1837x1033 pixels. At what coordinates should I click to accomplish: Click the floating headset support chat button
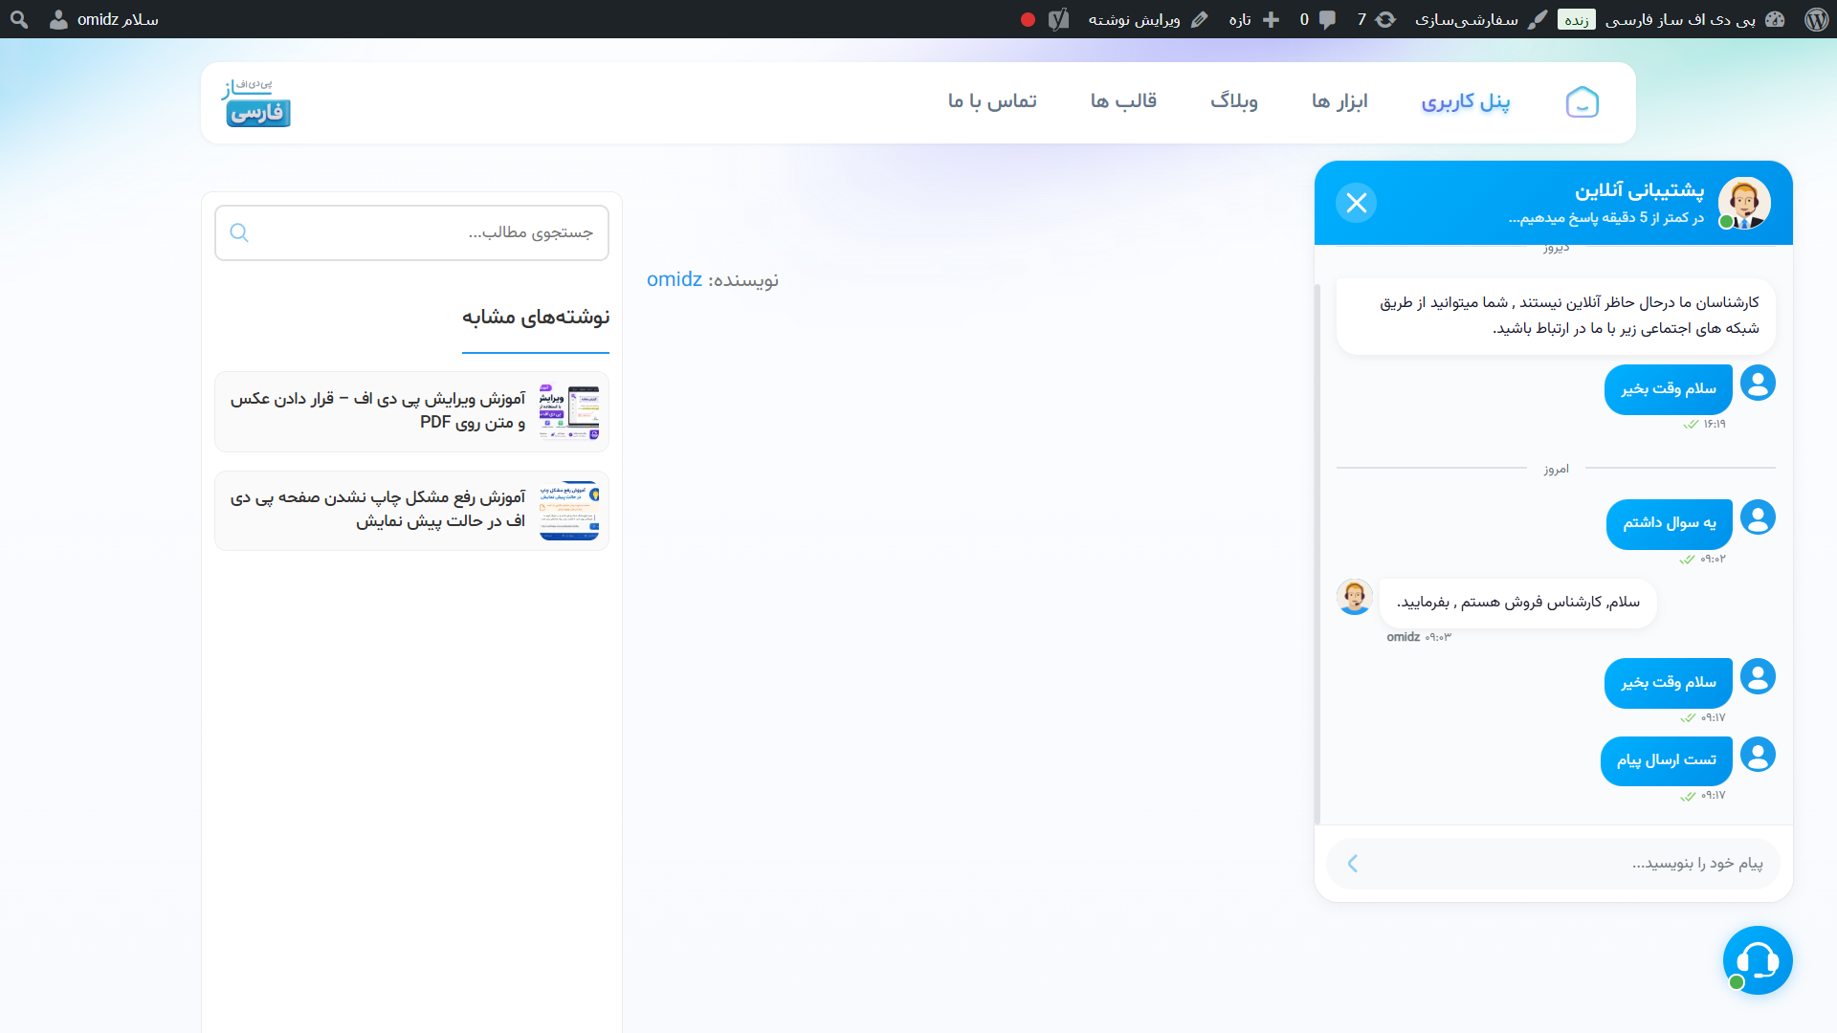(1758, 959)
